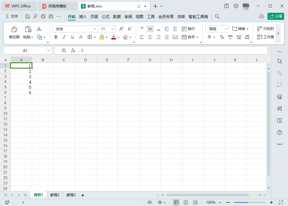
Task: Open the 公式 (Formulas) ribbon tab
Action: click(x=106, y=17)
